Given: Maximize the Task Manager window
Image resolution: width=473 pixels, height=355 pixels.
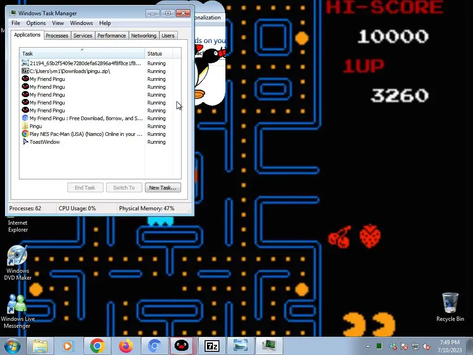Looking at the screenshot, I should click(168, 13).
